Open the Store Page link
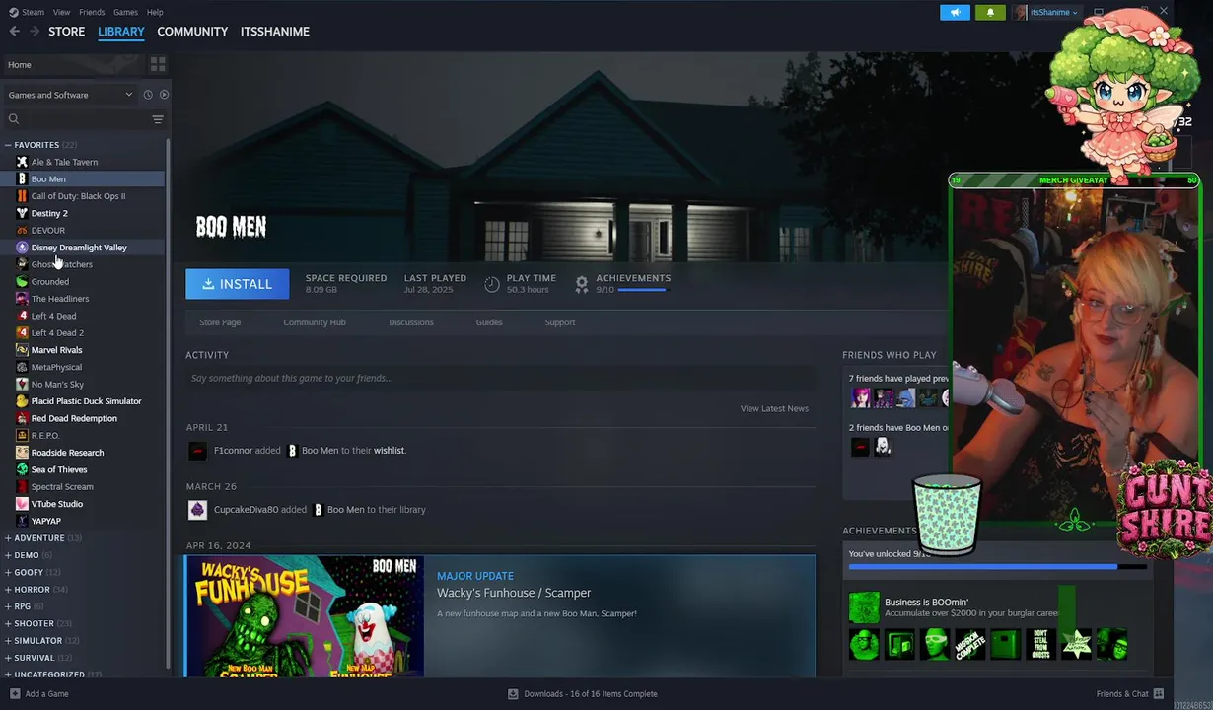The width and height of the screenshot is (1213, 710). pyautogui.click(x=220, y=322)
